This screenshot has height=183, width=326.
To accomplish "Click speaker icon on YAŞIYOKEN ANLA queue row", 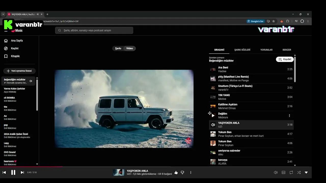I will 213,125.
